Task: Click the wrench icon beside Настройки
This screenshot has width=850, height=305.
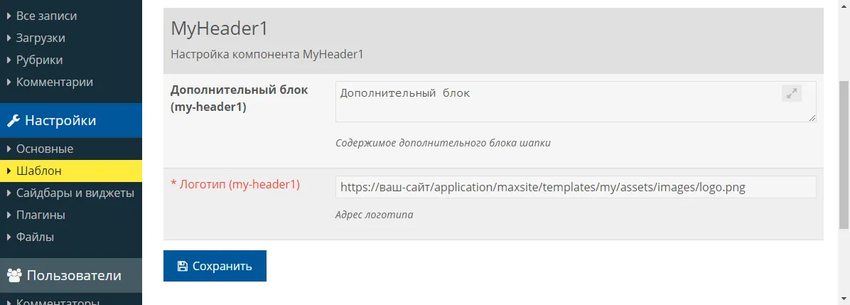Action: (x=13, y=121)
